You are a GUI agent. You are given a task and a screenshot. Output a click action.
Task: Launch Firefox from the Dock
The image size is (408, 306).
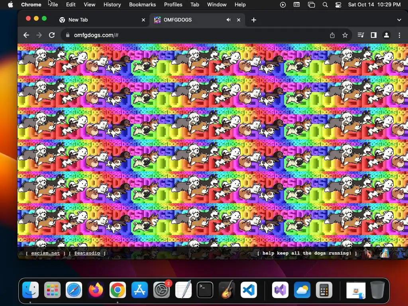point(96,290)
